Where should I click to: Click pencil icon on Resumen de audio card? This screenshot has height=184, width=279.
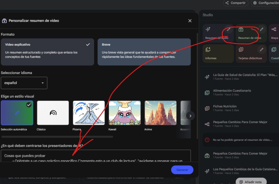click(x=229, y=29)
